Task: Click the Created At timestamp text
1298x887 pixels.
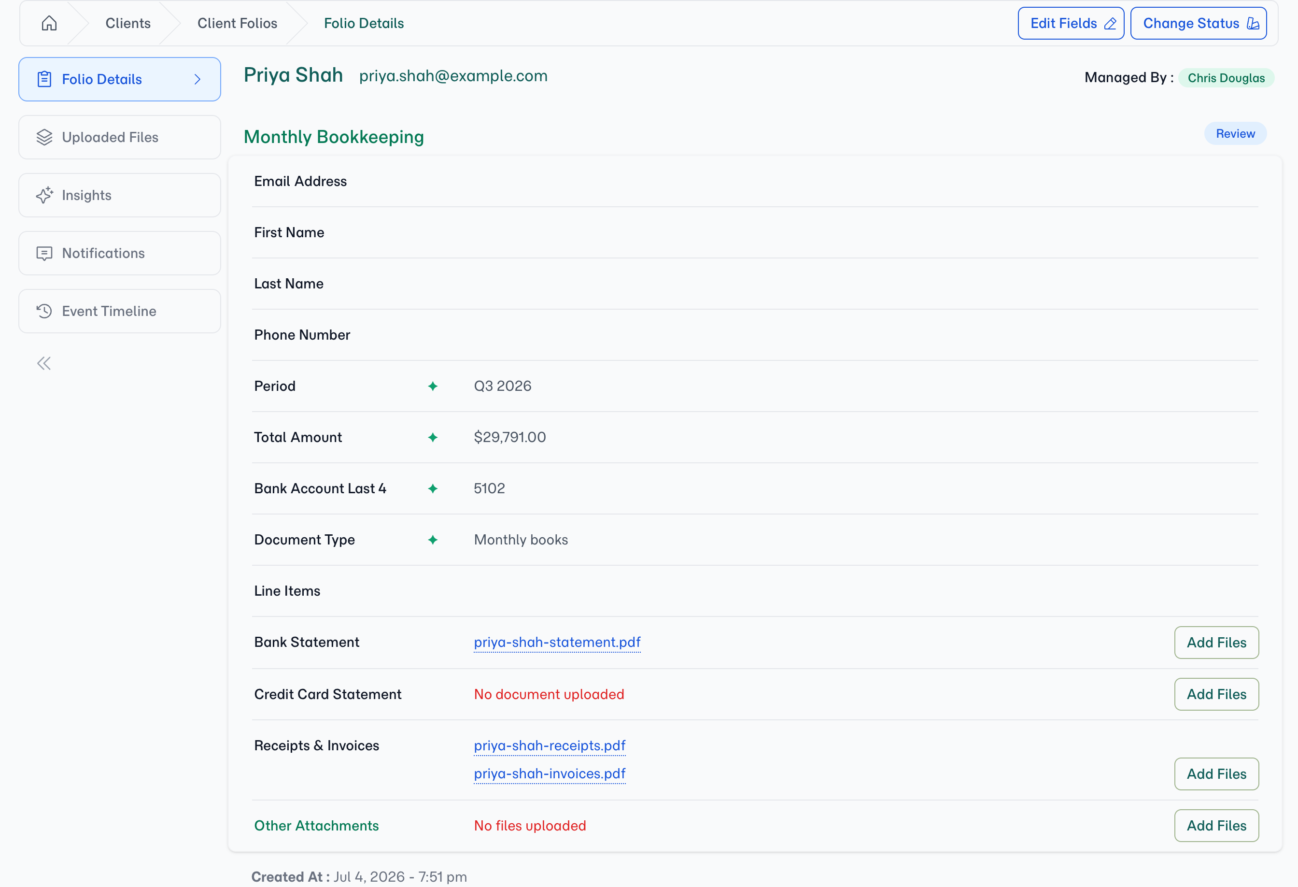Action: 359,876
